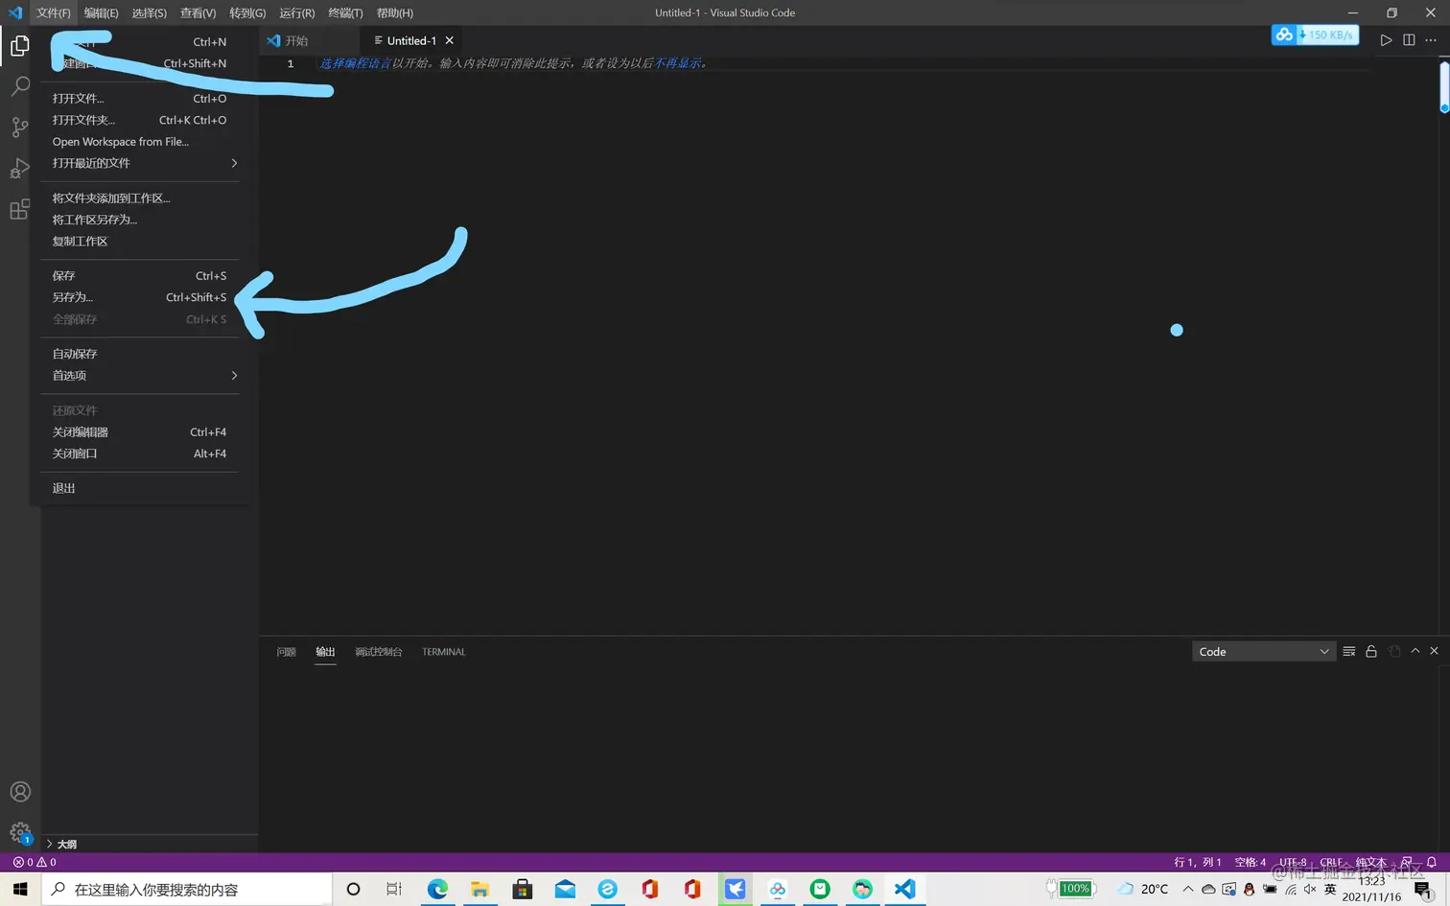Expand the 打开最近的文件 submenu

tap(140, 163)
